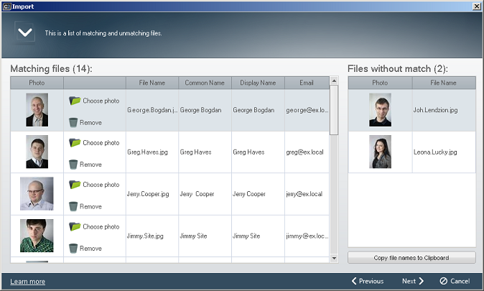The height and width of the screenshot is (291, 484).
Task: Click the folder icon for Greg Haves
Action: (75, 142)
